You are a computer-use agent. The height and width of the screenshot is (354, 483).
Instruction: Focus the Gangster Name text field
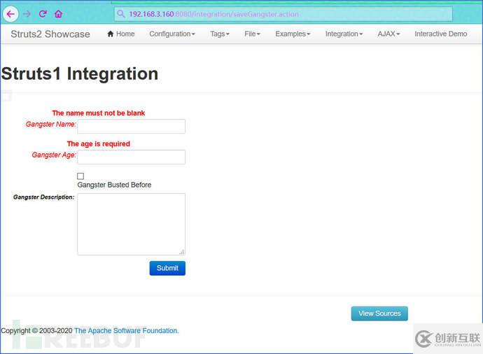click(131, 126)
